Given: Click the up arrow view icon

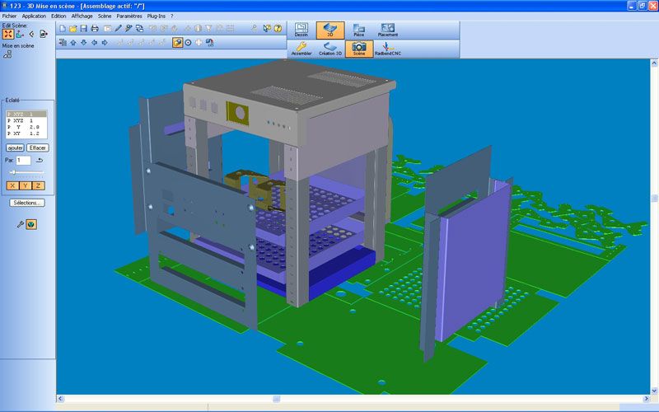Looking at the screenshot, I should [73, 43].
